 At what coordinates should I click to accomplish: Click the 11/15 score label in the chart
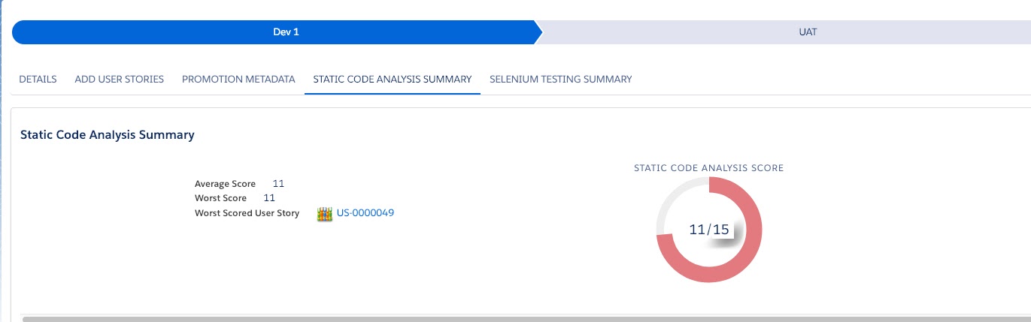pos(709,230)
